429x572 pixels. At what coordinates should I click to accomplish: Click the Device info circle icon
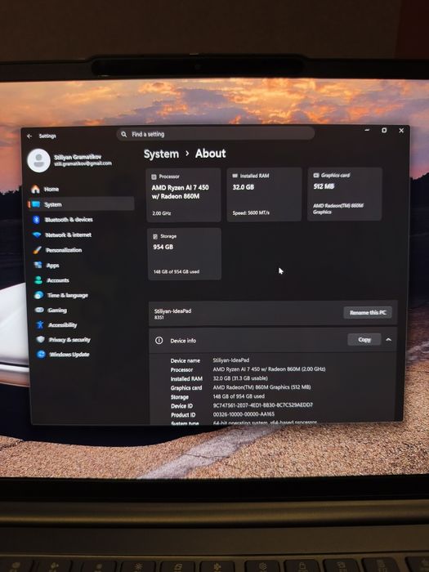(x=159, y=341)
